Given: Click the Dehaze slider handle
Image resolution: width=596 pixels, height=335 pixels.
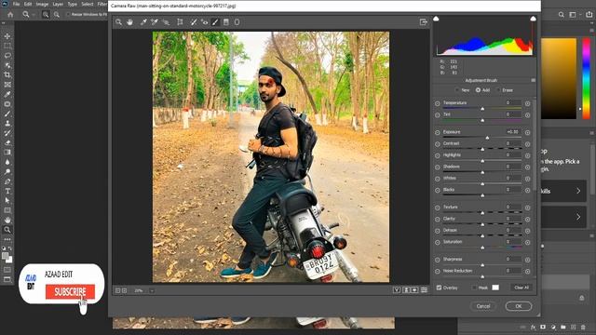Looking at the screenshot, I should tap(482, 235).
